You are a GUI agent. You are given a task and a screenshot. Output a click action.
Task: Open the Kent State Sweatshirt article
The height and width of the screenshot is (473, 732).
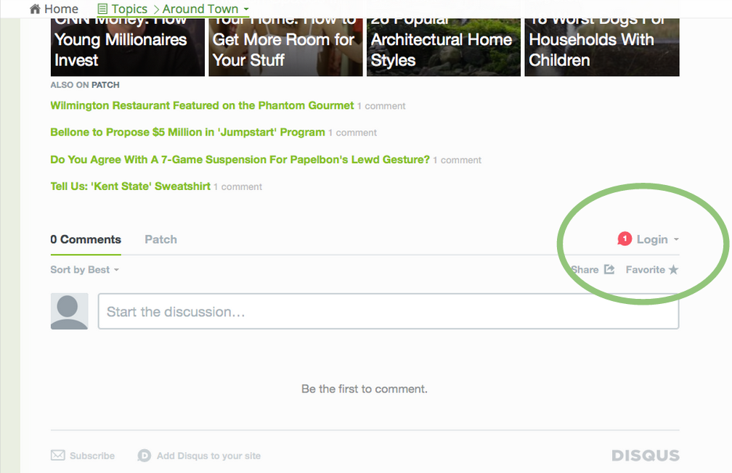130,186
